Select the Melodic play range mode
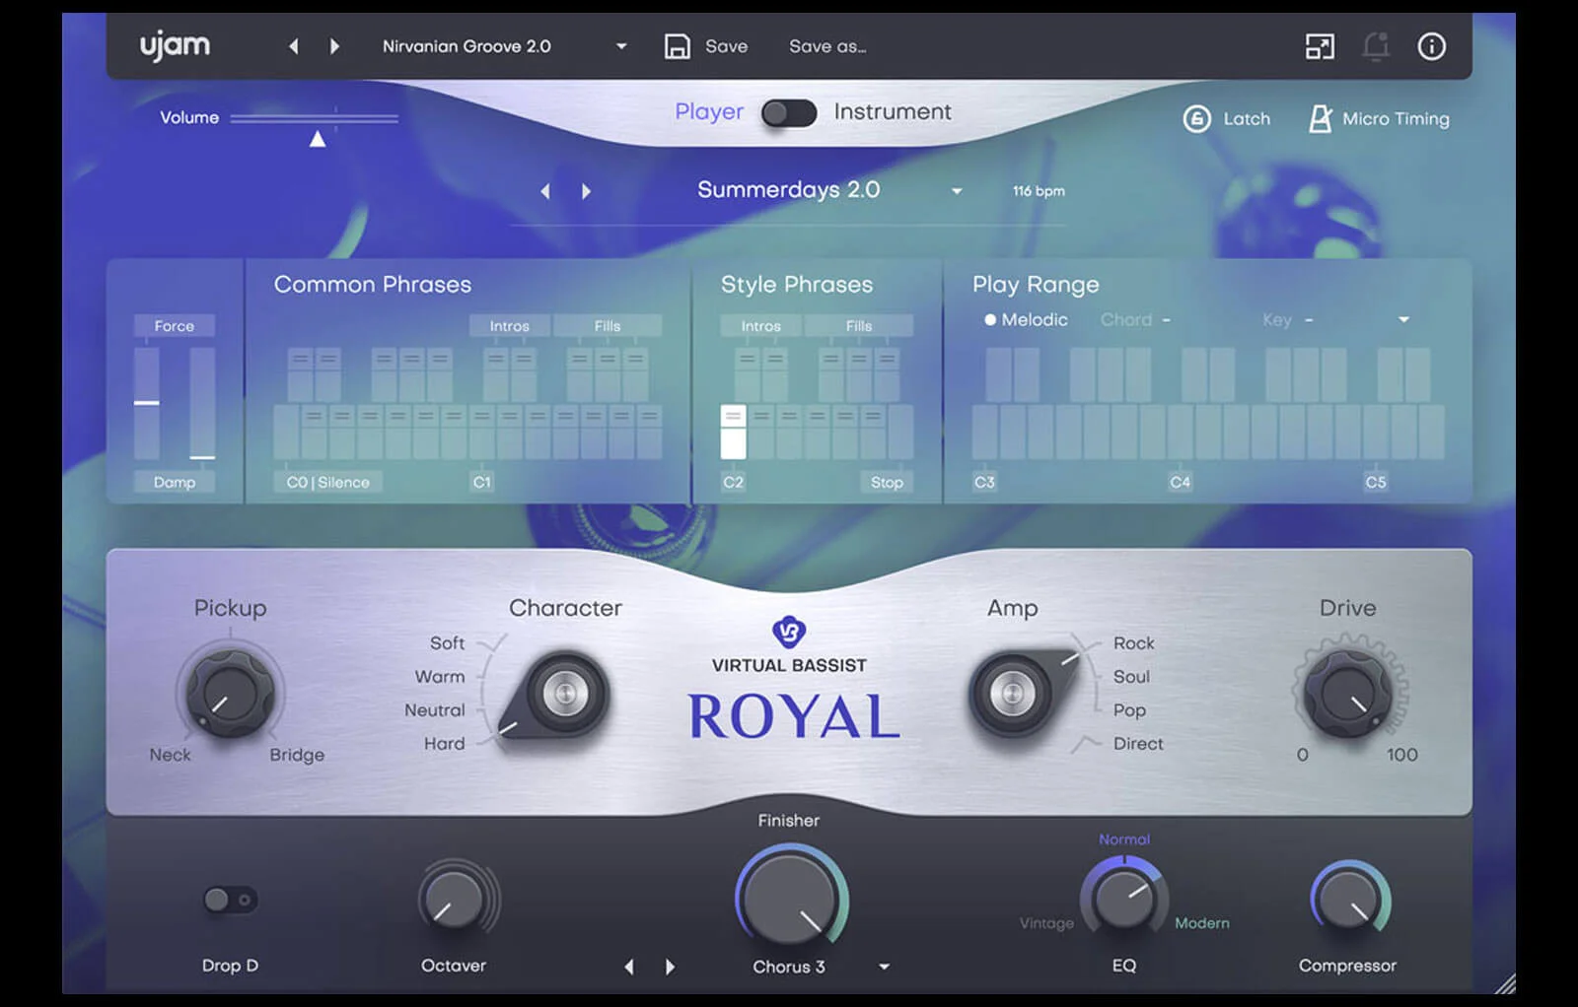Viewport: 1578px width, 1007px height. [x=1026, y=319]
